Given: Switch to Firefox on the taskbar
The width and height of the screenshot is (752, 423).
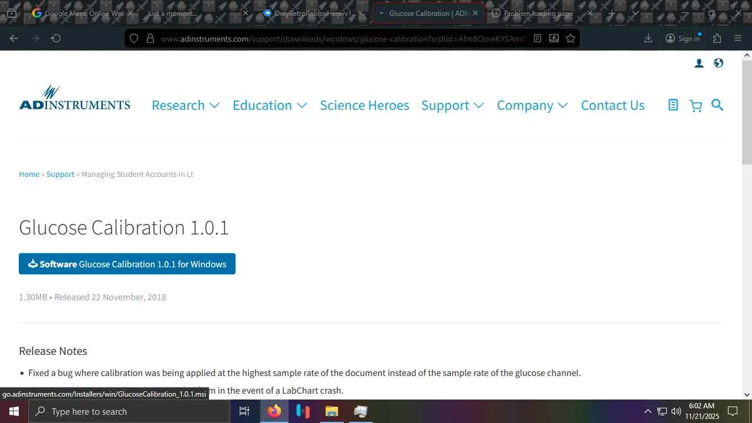Looking at the screenshot, I should [274, 411].
